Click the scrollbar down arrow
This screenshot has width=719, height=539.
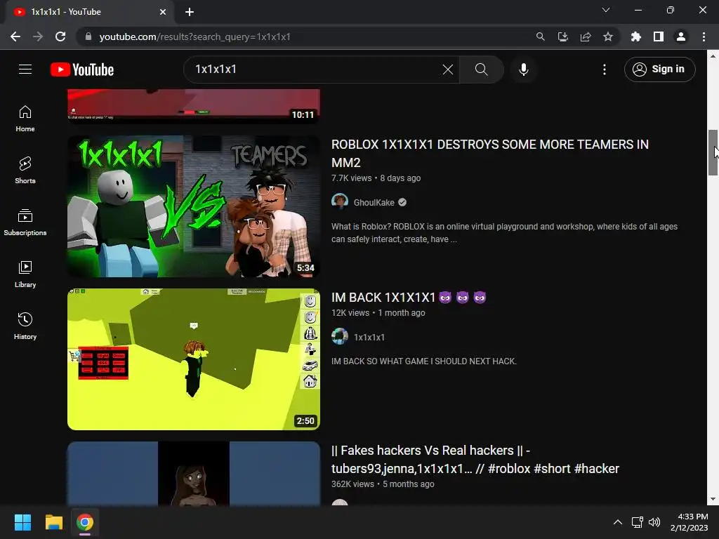coord(713,499)
